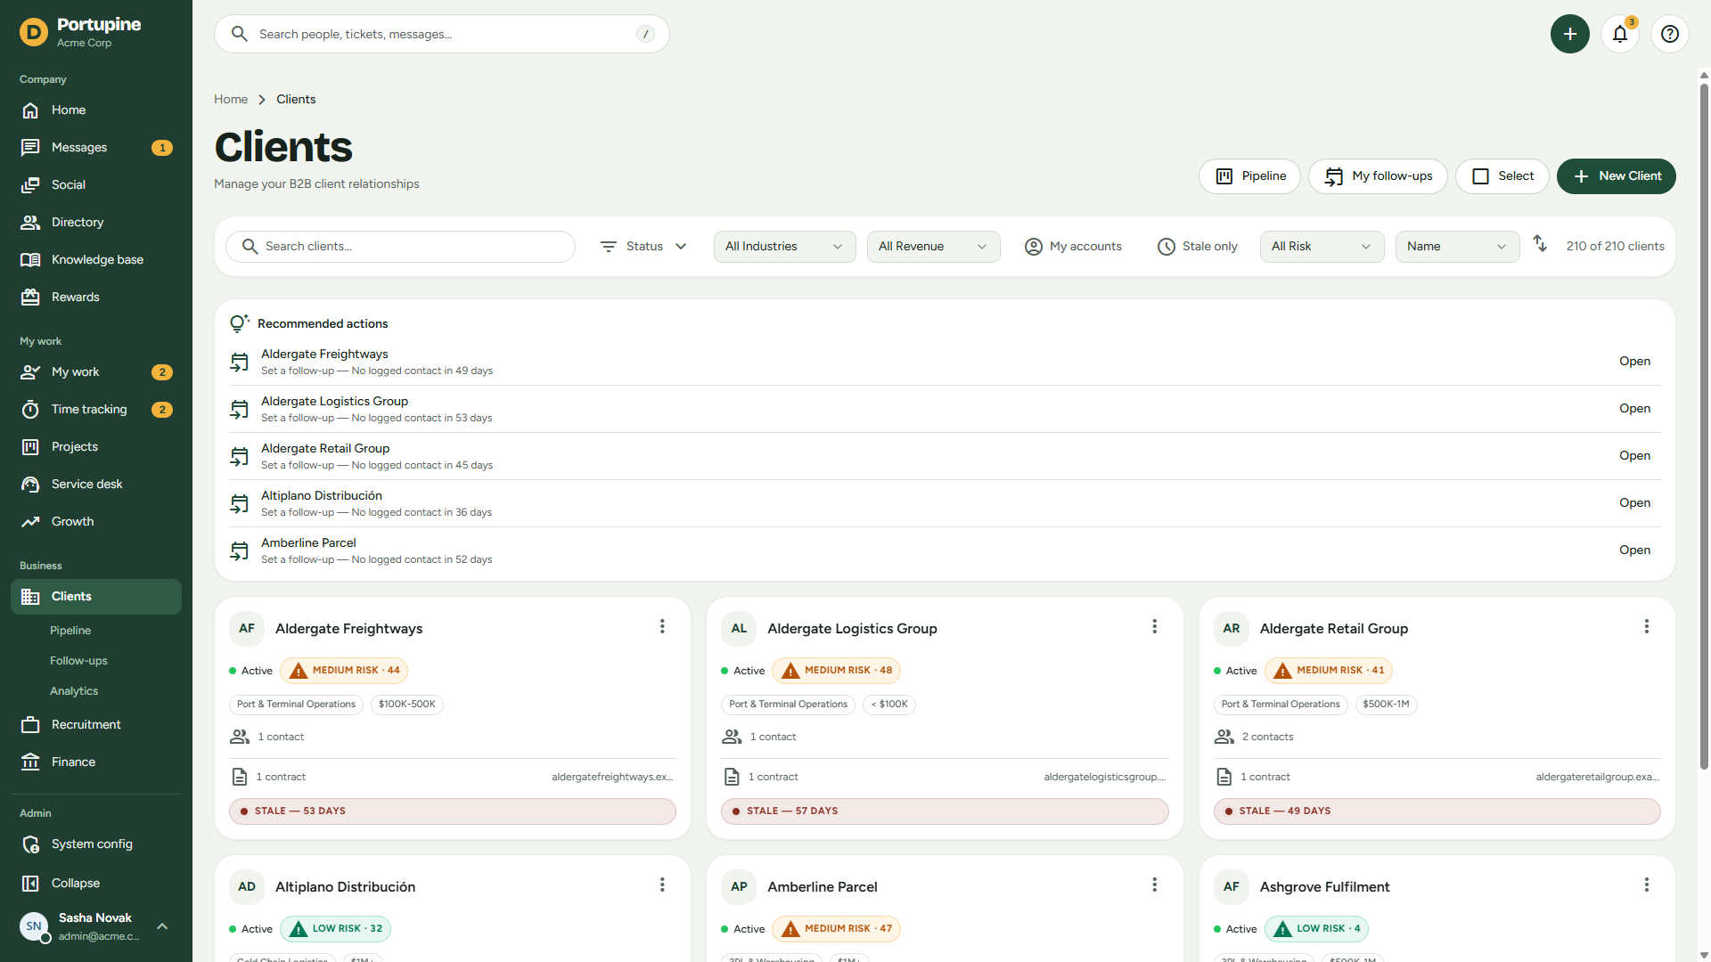Open the Aldergate Freightways card options menu
The image size is (1711, 962).
tap(662, 627)
